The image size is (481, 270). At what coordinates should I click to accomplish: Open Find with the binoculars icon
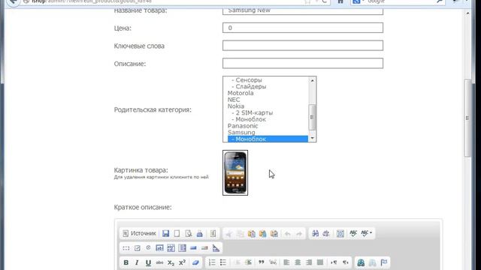(x=315, y=233)
